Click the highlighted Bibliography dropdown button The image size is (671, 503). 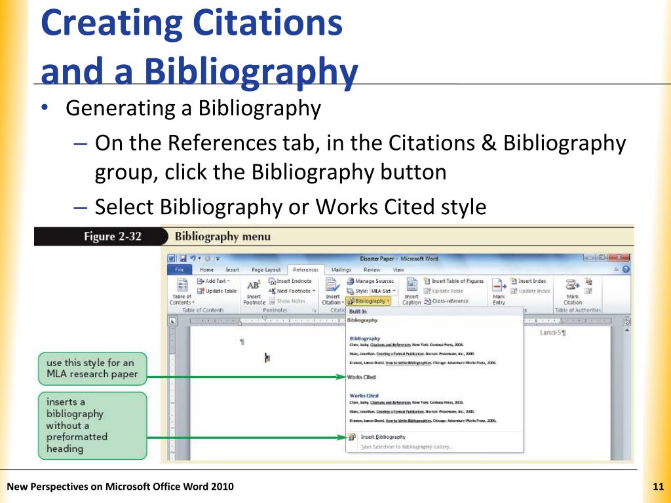tap(368, 301)
